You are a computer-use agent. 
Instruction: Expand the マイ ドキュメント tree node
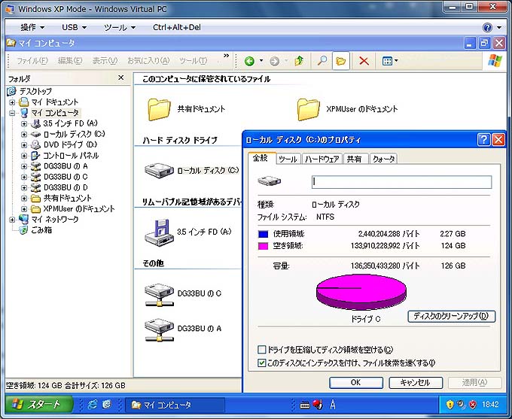coord(12,102)
